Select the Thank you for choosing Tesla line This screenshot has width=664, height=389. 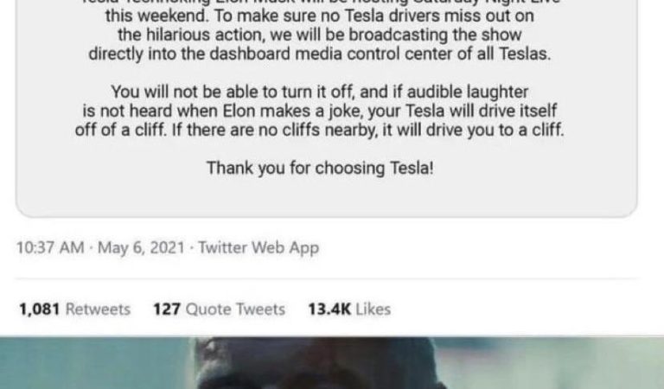(320, 169)
